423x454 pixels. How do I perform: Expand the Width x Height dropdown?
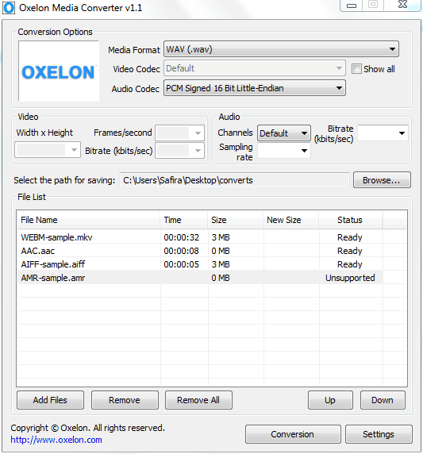point(48,150)
